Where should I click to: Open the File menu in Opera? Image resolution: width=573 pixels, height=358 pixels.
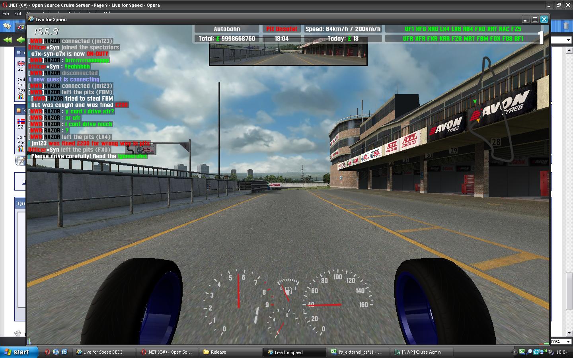click(x=6, y=14)
